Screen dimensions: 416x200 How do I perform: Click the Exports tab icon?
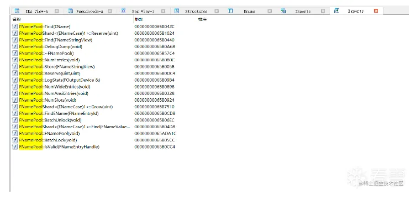click(336, 11)
